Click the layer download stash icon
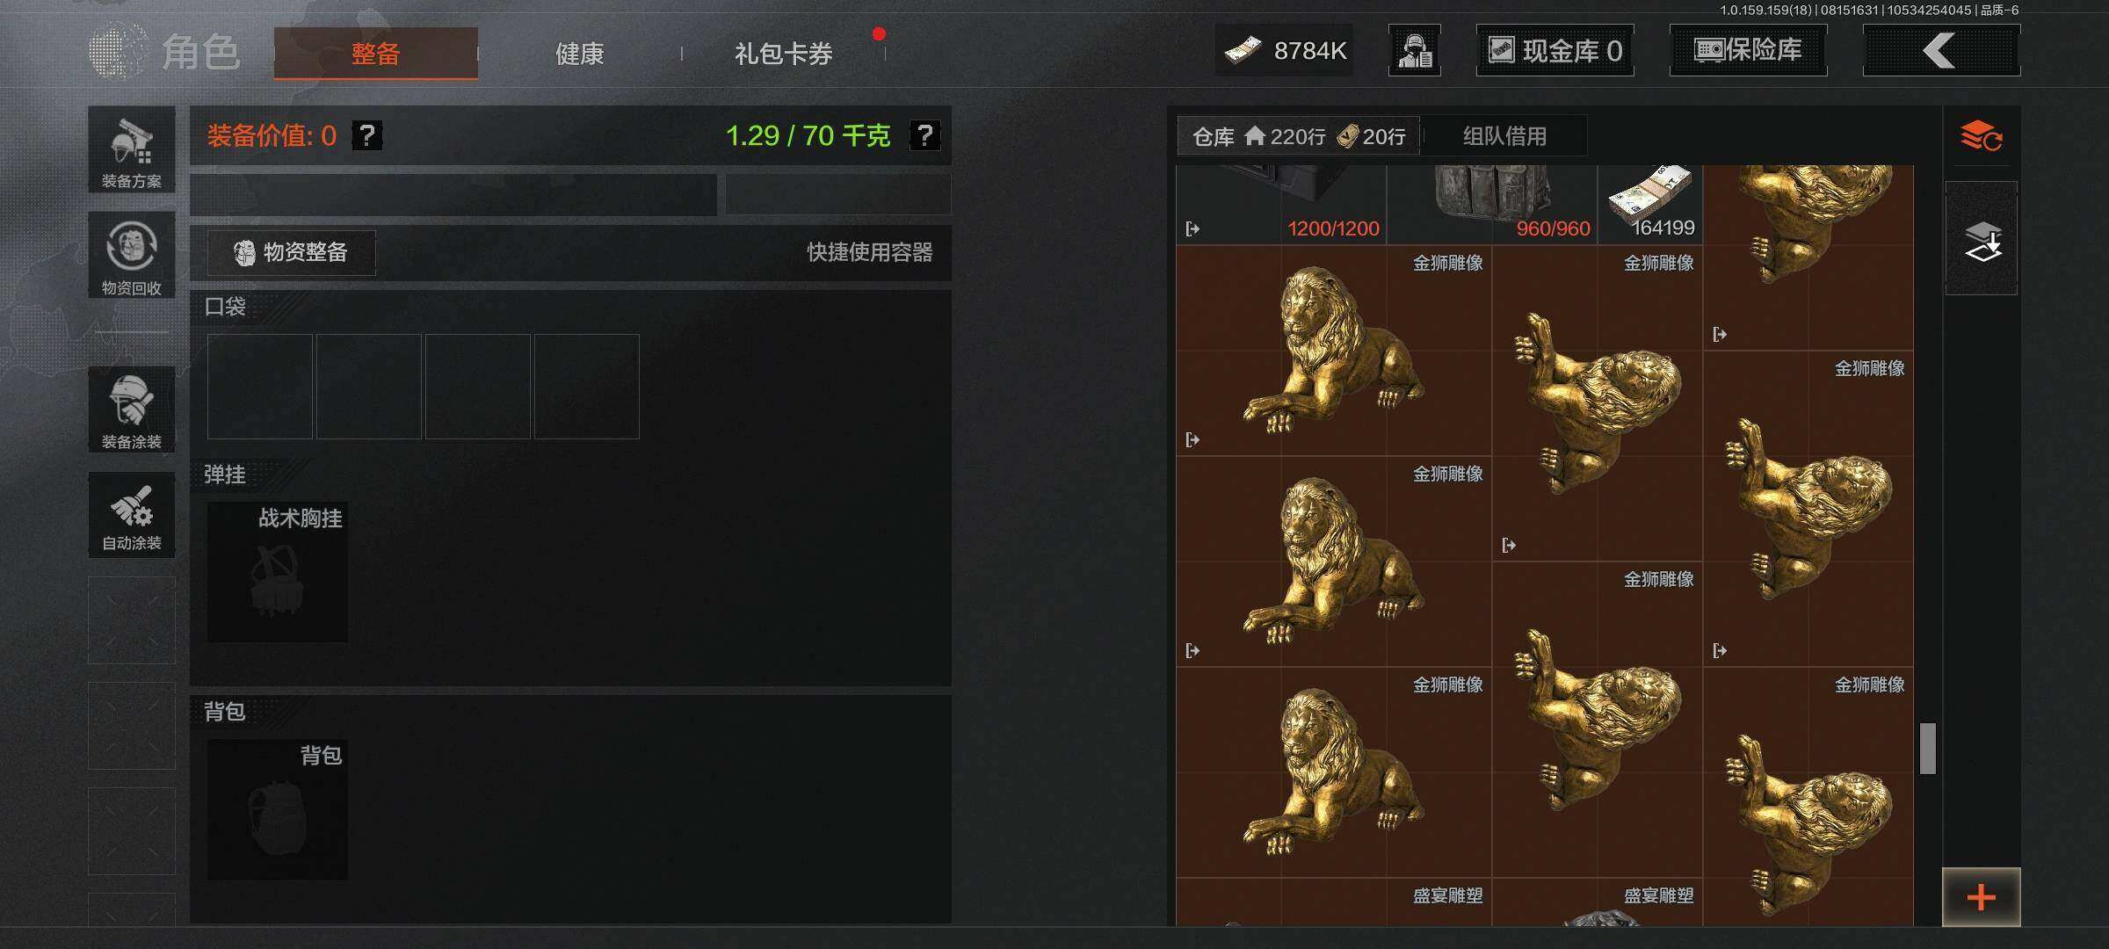2109x949 pixels. coord(1982,239)
